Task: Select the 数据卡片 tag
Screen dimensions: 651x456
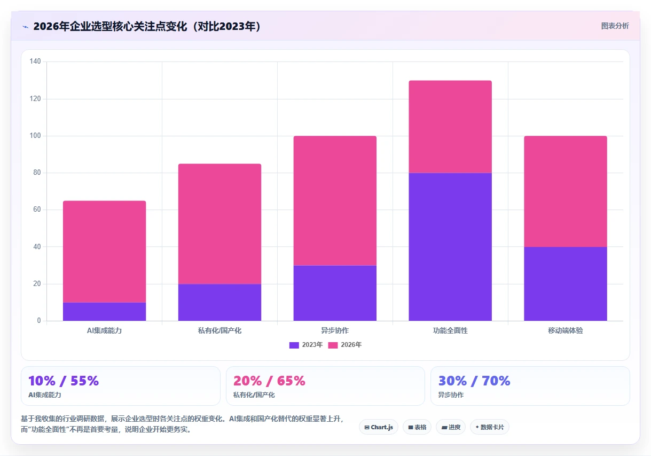Action: 490,427
